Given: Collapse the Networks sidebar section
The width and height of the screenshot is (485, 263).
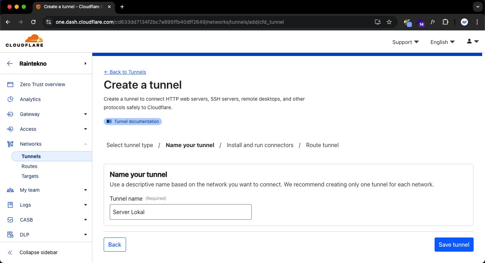Looking at the screenshot, I should (x=85, y=144).
